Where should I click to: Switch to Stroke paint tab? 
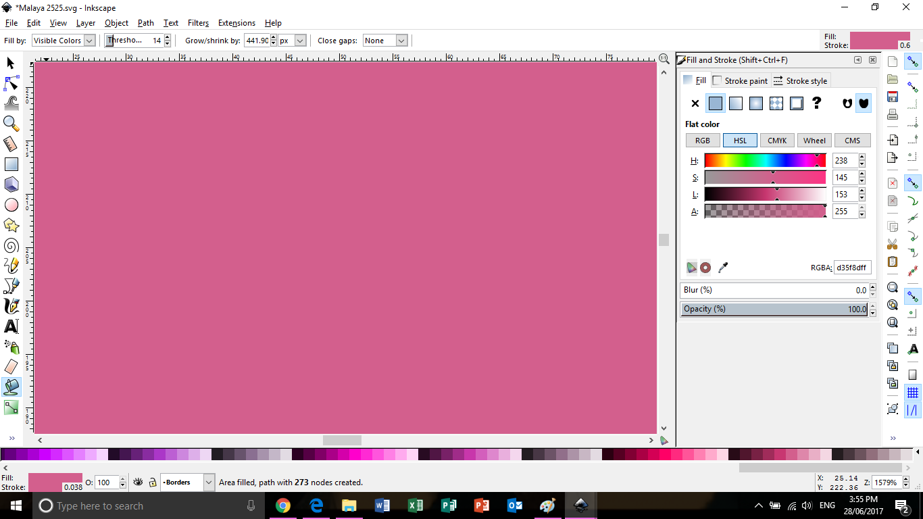click(740, 80)
